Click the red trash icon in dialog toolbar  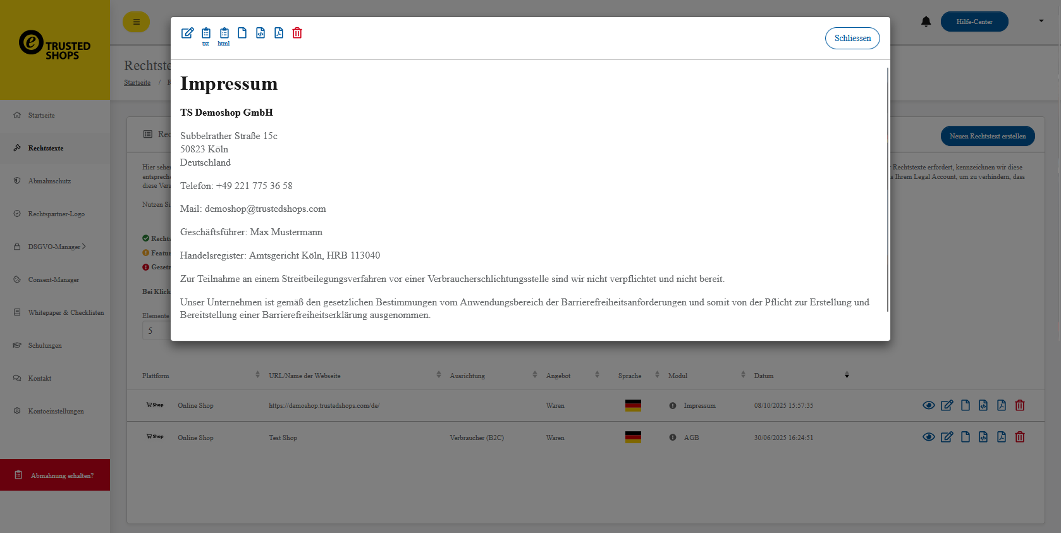[x=297, y=33]
